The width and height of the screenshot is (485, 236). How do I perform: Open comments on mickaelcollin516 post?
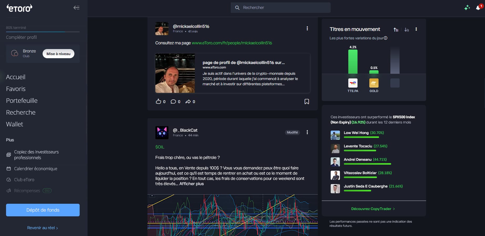click(x=173, y=101)
